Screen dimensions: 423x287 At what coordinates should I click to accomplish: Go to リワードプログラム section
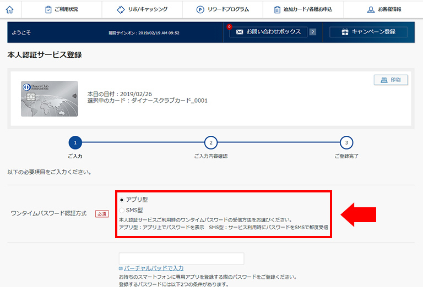tap(223, 9)
